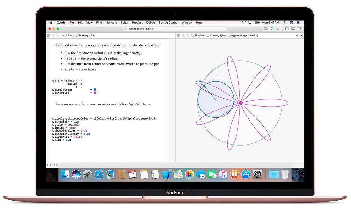
Task: Click the Siri icon in the menu bar
Action: tap(291, 23)
